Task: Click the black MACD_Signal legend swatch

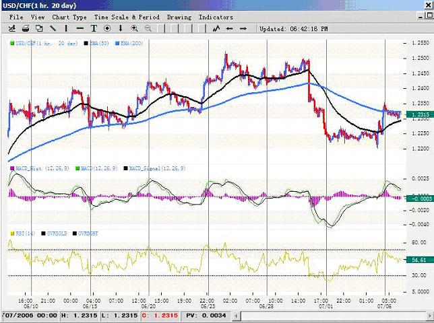Action: point(125,168)
